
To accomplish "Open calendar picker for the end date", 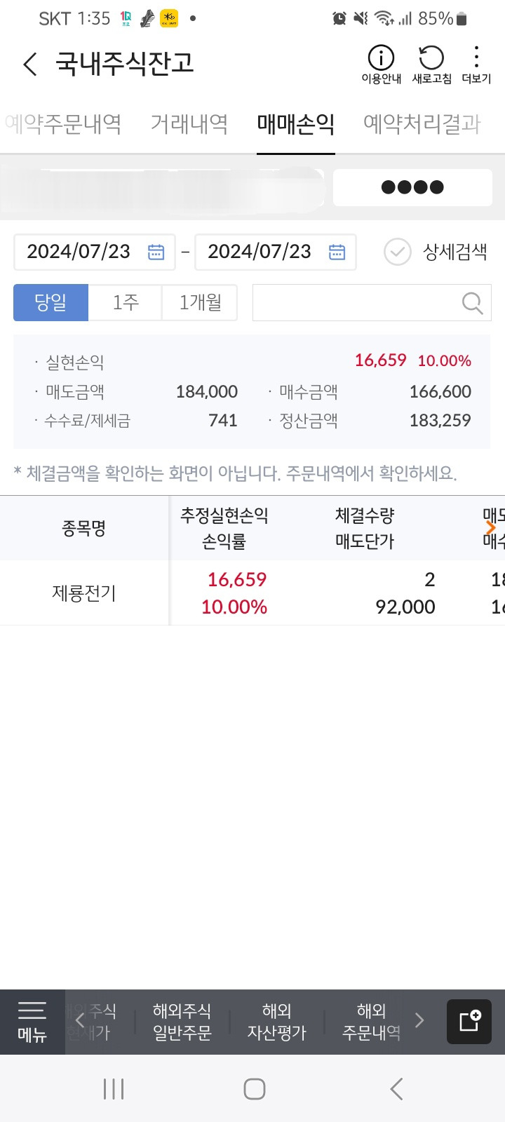I will [336, 252].
